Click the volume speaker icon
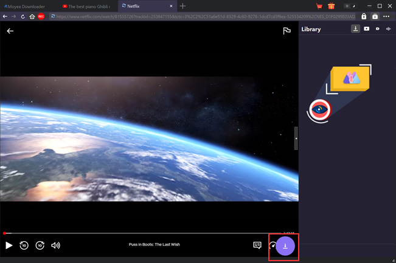This screenshot has height=263, width=396. pyautogui.click(x=55, y=245)
